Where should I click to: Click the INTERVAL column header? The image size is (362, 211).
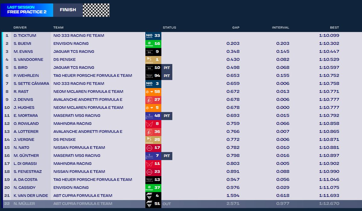point(281,27)
